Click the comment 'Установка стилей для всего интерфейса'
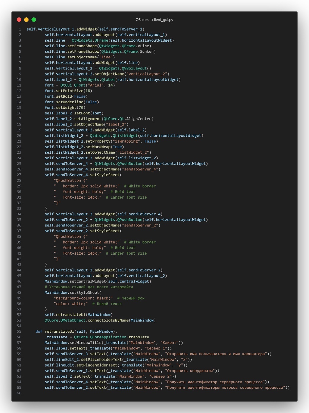 coord(89,287)
